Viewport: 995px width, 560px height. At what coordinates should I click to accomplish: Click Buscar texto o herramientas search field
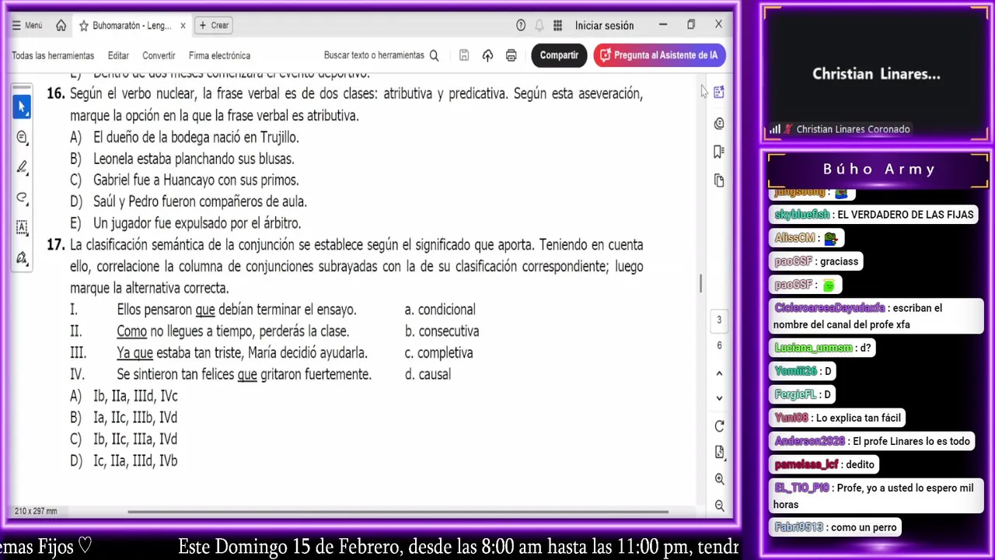tap(381, 55)
